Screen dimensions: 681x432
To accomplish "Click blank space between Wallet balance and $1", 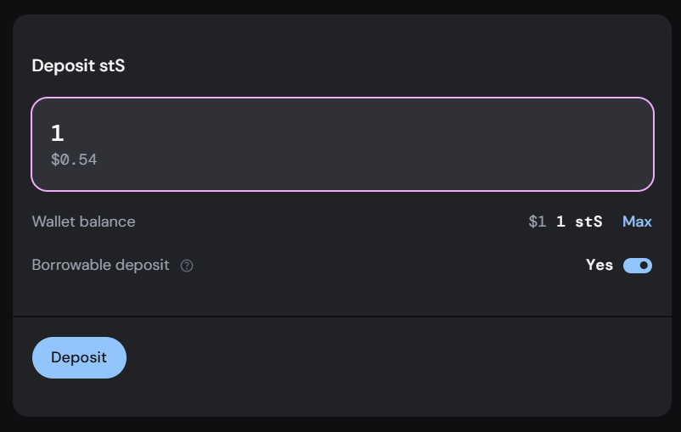I will pyautogui.click(x=331, y=222).
